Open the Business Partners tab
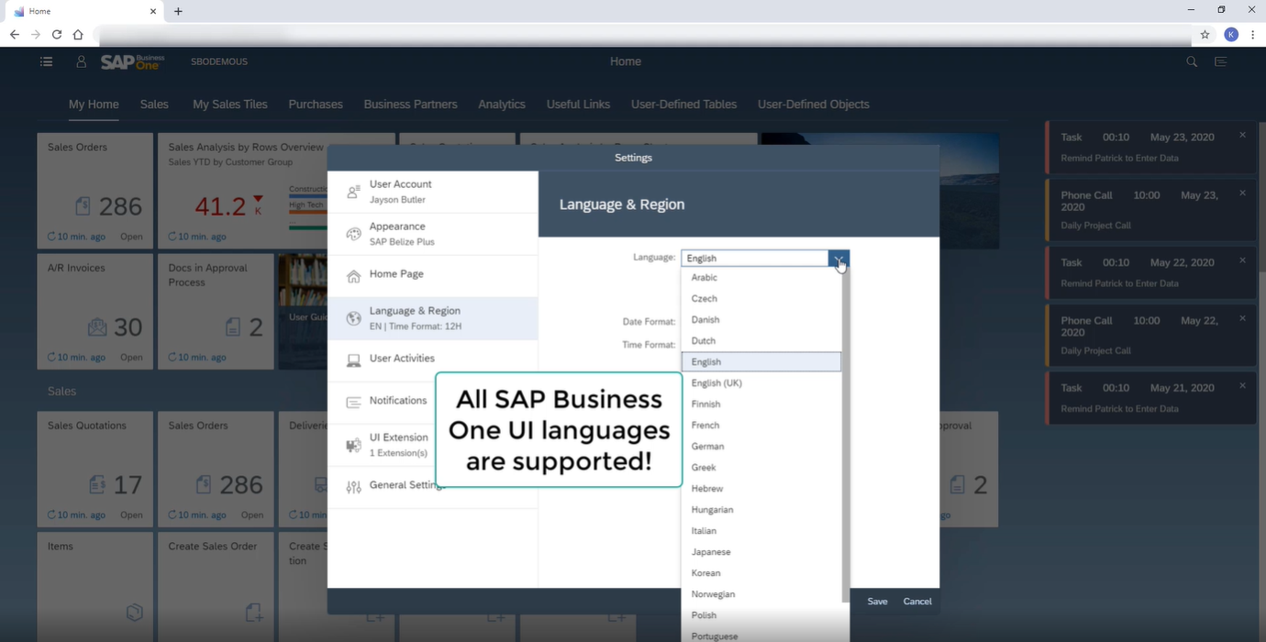Image resolution: width=1266 pixels, height=642 pixels. coord(410,105)
